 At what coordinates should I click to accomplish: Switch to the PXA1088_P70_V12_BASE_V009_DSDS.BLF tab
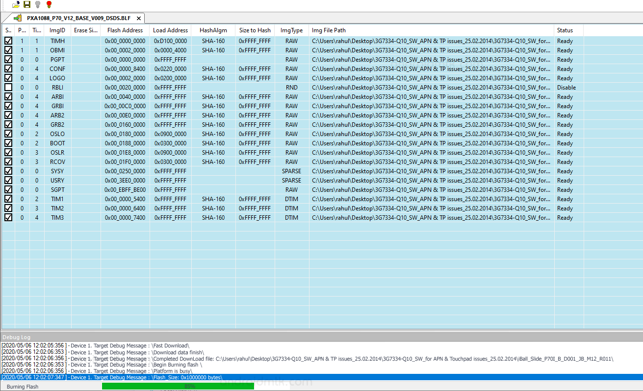78,18
